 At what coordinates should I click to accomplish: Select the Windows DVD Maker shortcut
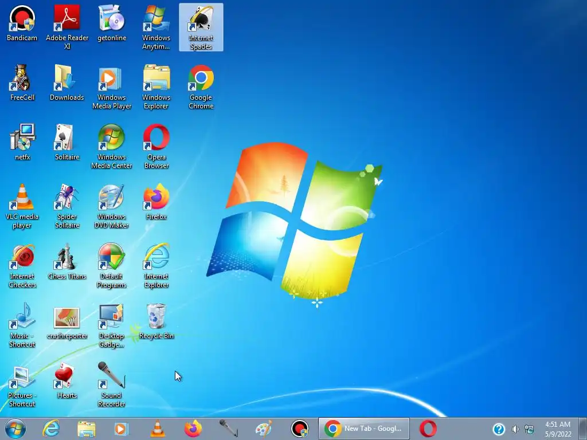click(112, 206)
